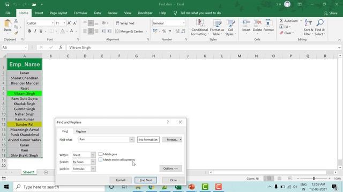Open the PowerPoint taskbar icon
This screenshot has height=192, width=343.
click(x=191, y=187)
